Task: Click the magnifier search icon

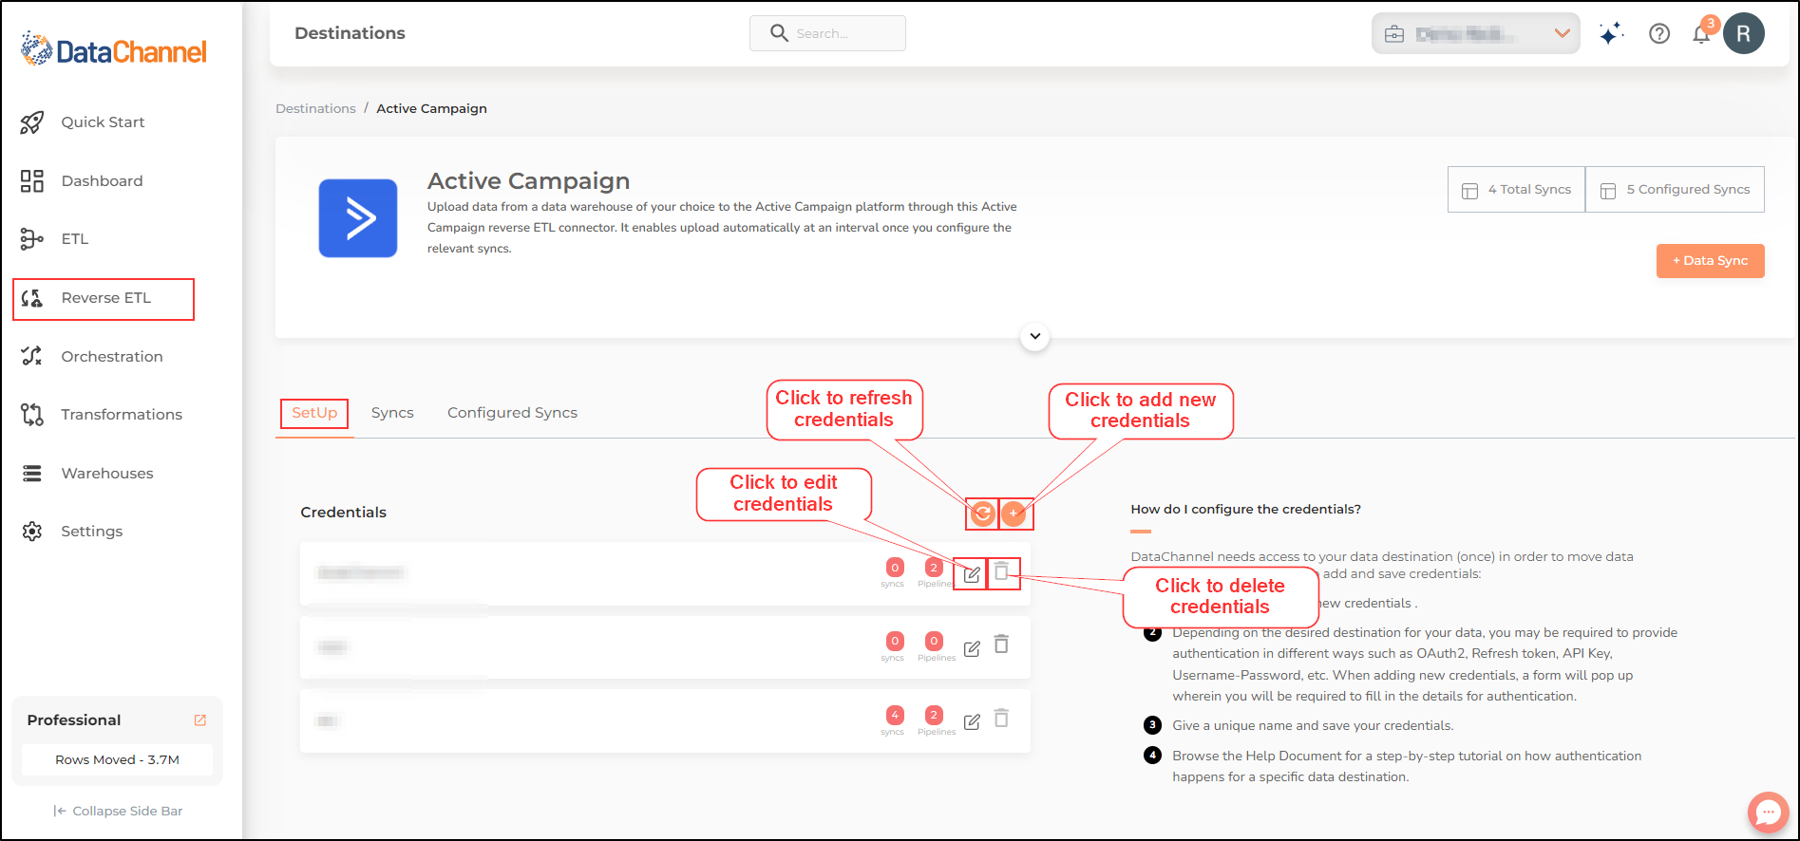Action: pos(779,33)
